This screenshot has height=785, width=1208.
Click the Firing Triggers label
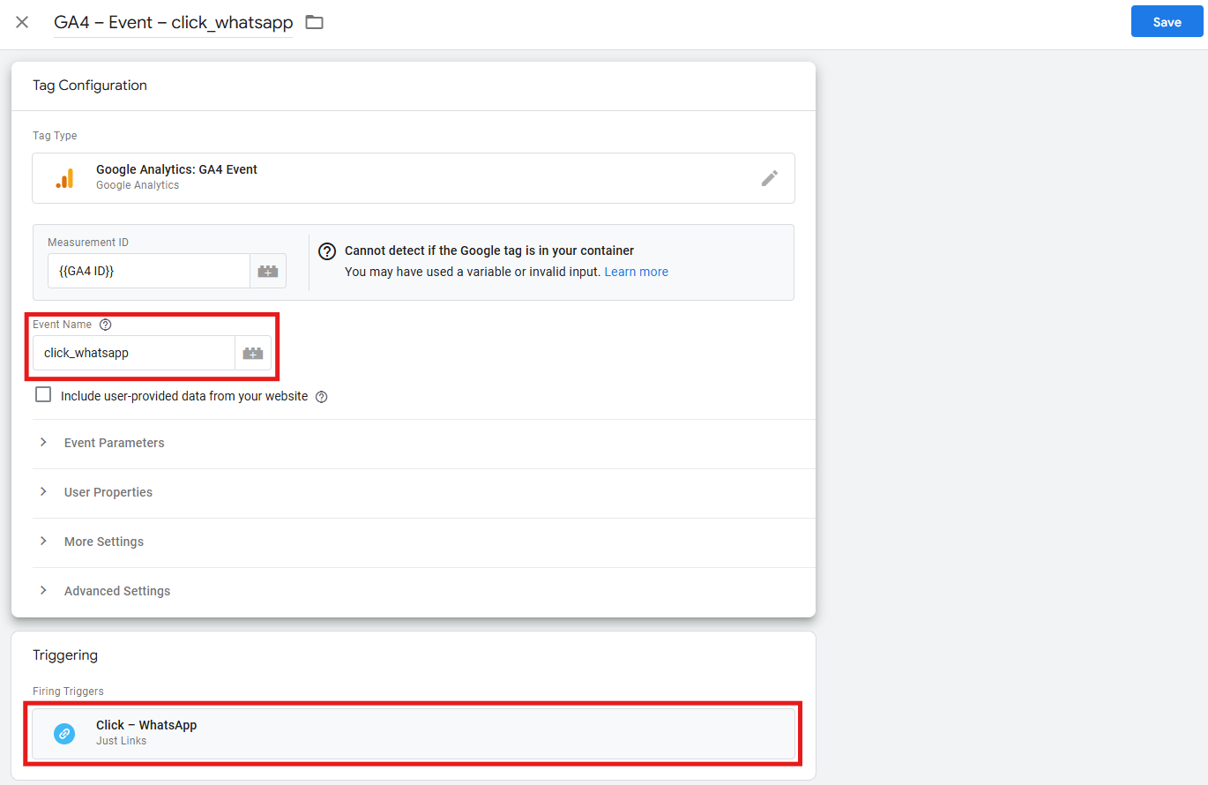coord(68,692)
